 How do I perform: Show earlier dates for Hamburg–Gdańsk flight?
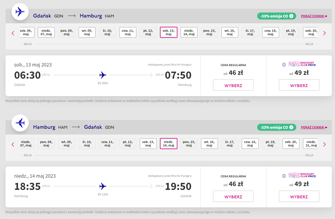pos(13,144)
